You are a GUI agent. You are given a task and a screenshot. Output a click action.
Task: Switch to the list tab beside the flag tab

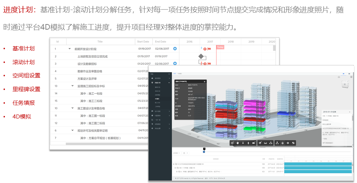click(x=350, y=74)
